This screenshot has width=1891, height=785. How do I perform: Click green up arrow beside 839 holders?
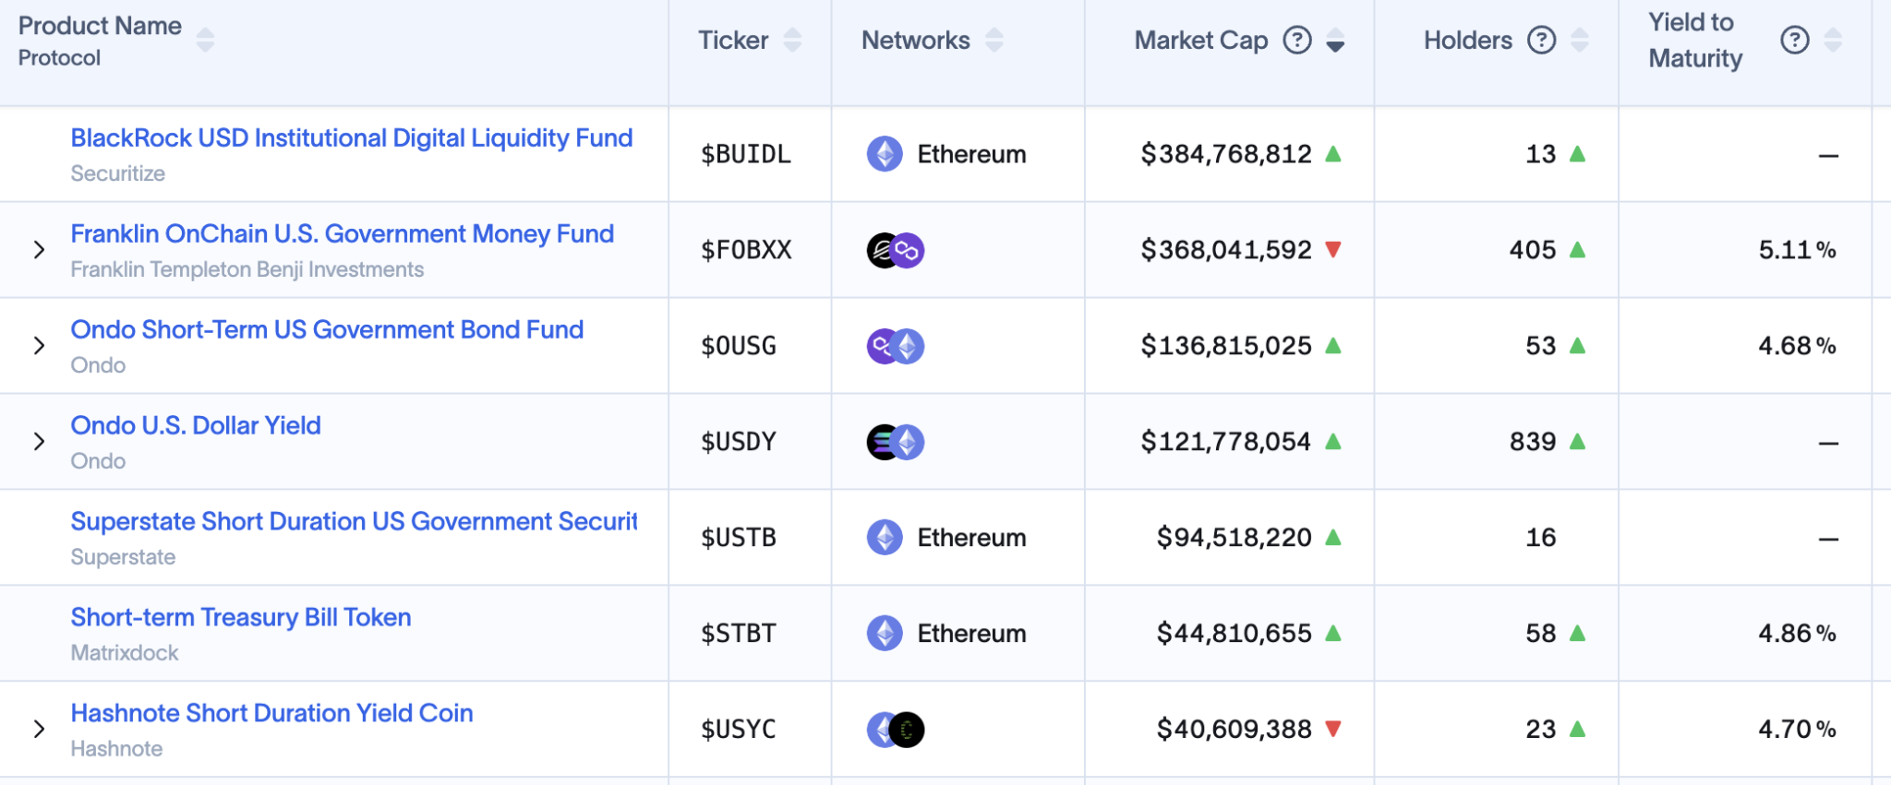pos(1577,442)
